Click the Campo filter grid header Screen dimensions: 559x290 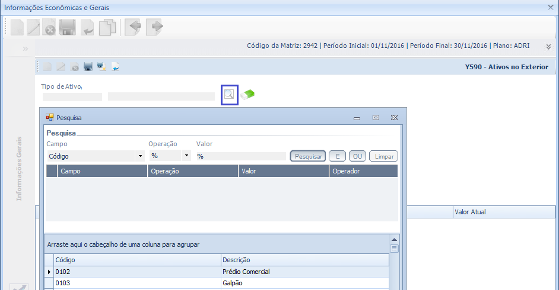tap(102, 171)
